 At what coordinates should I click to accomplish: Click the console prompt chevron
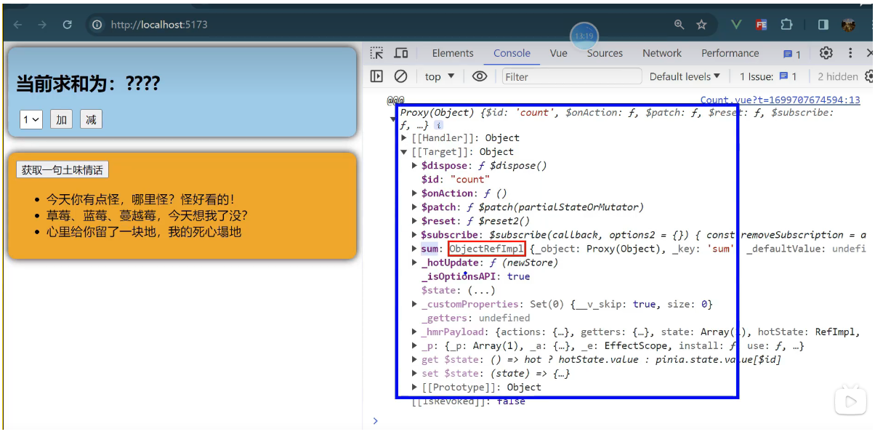(x=375, y=420)
